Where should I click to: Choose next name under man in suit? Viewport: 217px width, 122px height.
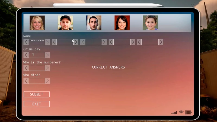point(104,42)
